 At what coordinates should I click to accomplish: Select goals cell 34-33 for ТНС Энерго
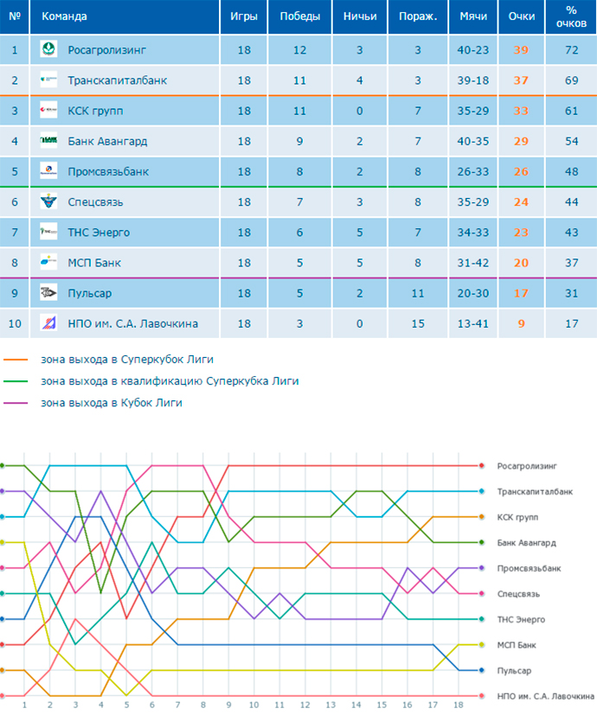(x=473, y=233)
